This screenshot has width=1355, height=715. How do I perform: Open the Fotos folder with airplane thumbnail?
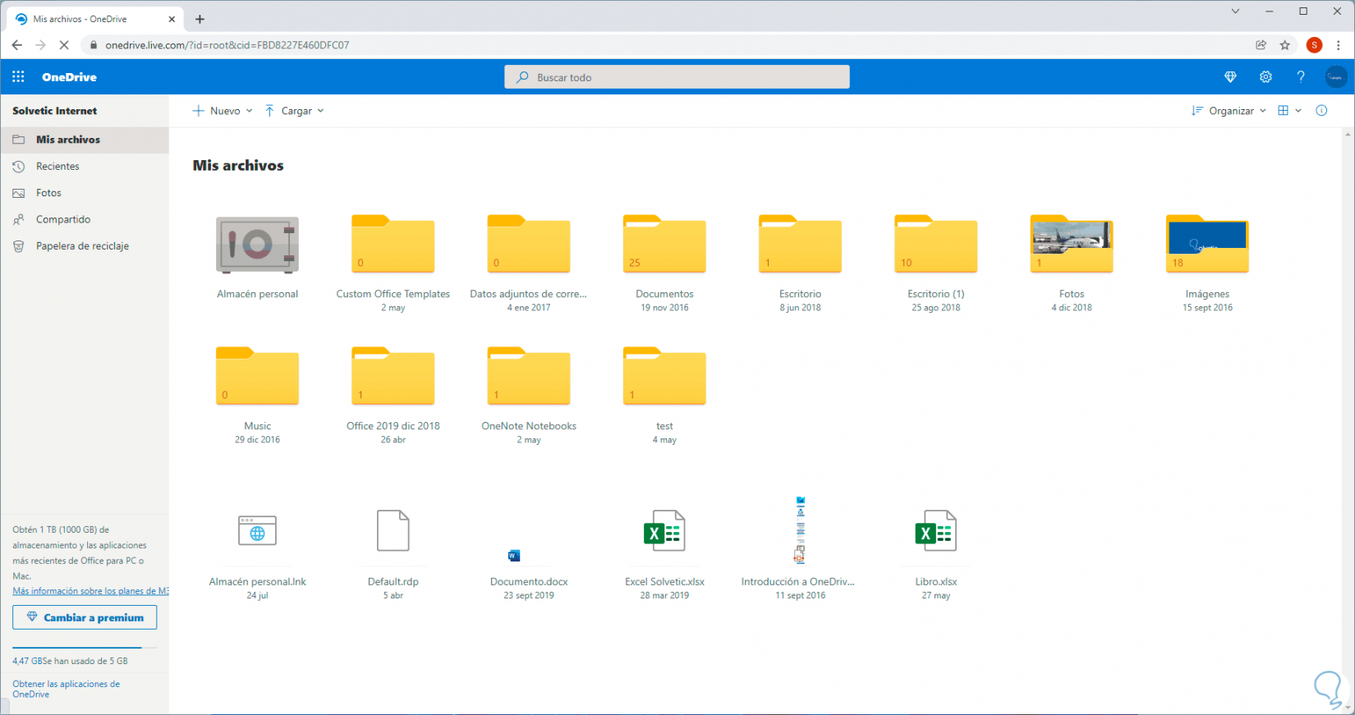pyautogui.click(x=1072, y=244)
